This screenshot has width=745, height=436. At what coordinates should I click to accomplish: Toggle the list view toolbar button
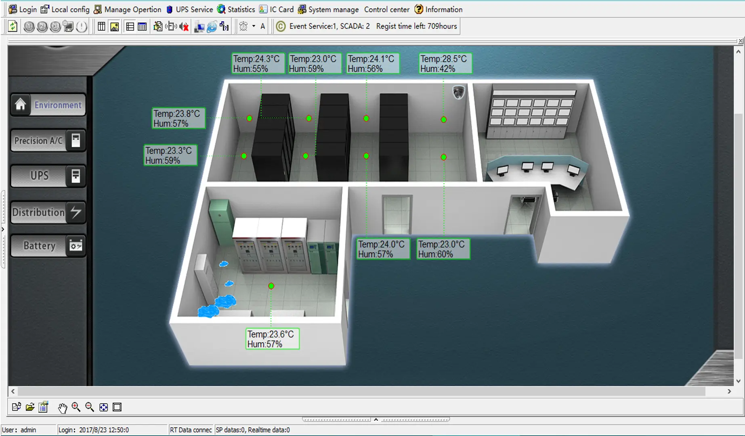[x=130, y=27]
